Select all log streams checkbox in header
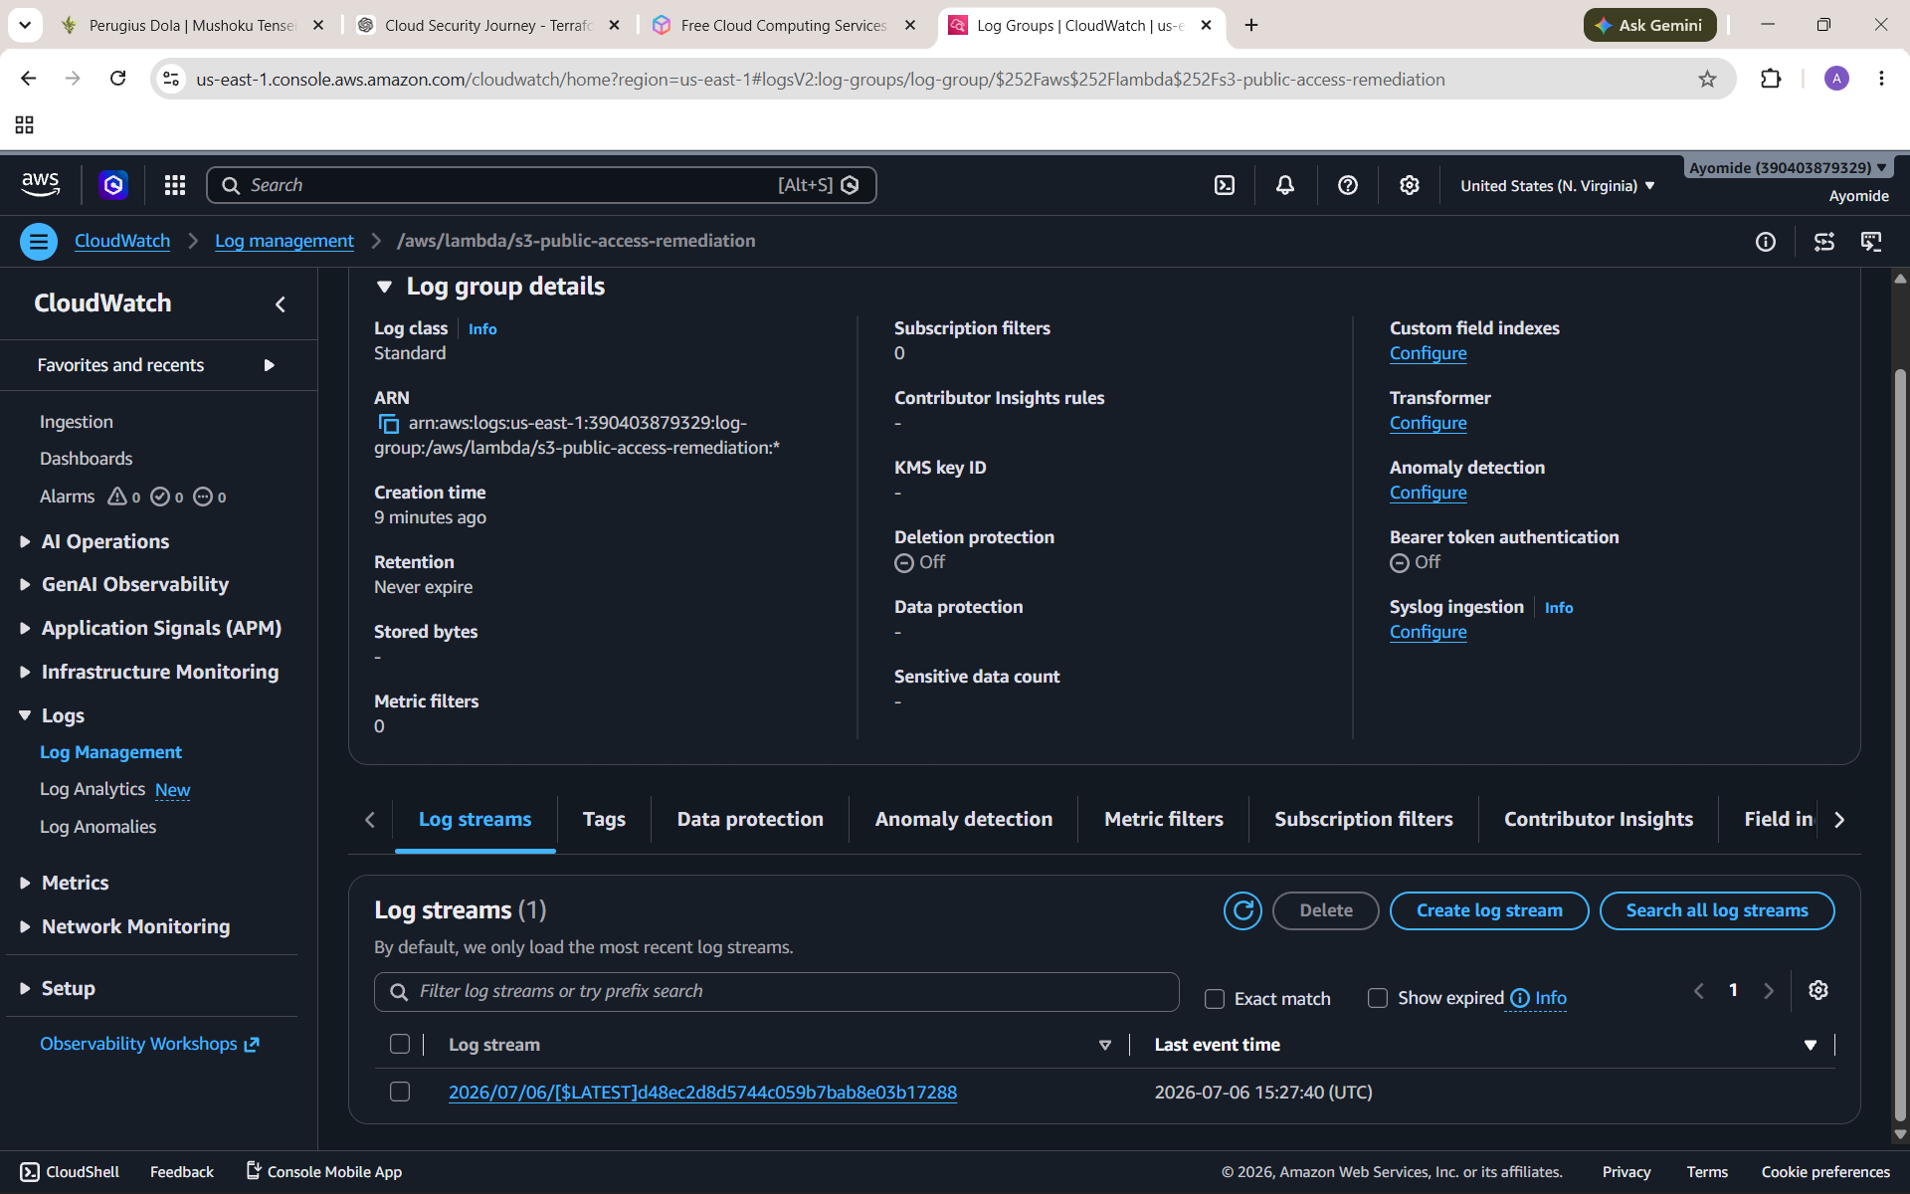1910x1194 pixels. pyautogui.click(x=400, y=1044)
